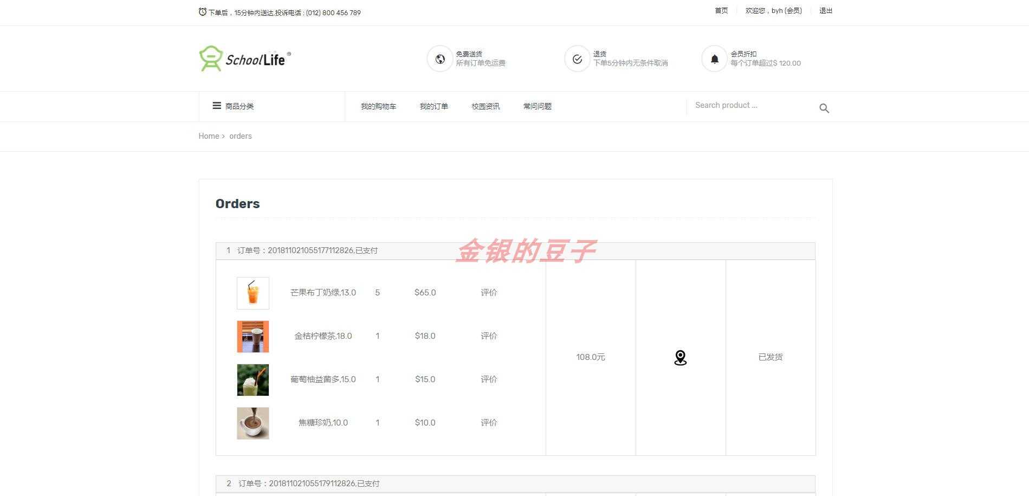Image resolution: width=1029 pixels, height=496 pixels.
Task: Click the alarm clock icon in top bar
Action: point(203,12)
